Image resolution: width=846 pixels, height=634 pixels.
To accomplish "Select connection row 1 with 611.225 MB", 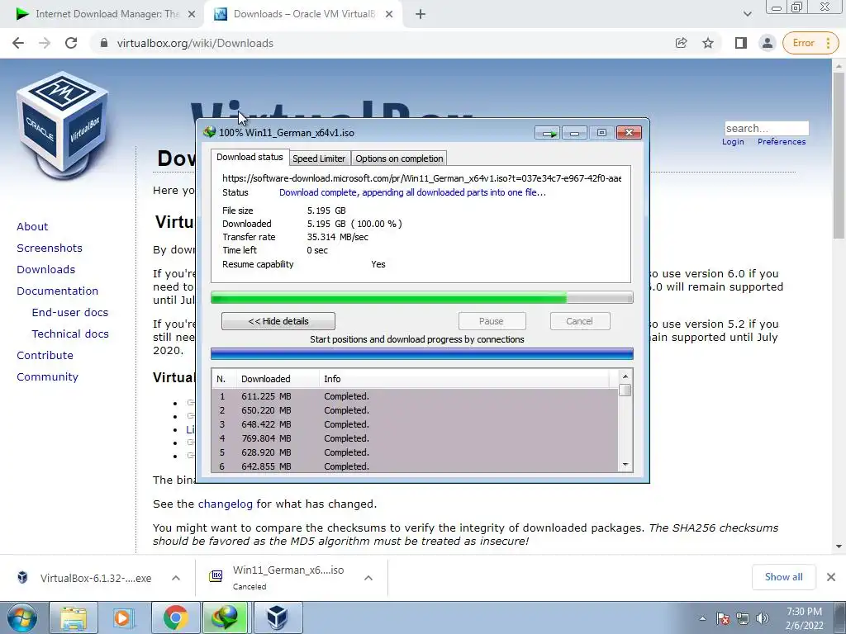I will 416,396.
